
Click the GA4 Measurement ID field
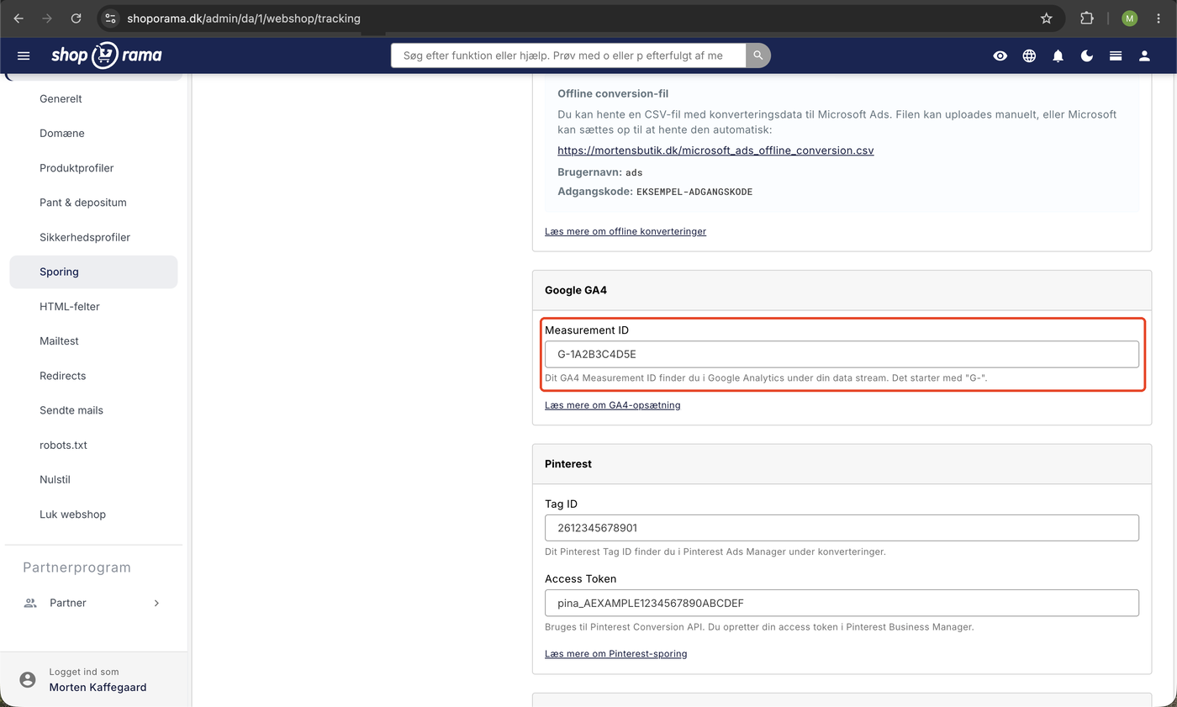coord(842,354)
